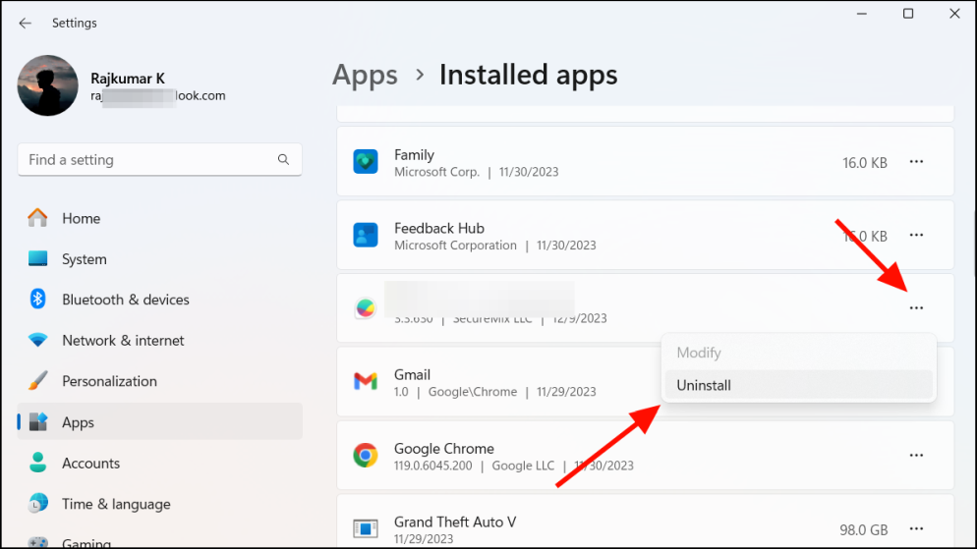977x549 pixels.
Task: Choose Uninstall from the context menu
Action: 704,385
